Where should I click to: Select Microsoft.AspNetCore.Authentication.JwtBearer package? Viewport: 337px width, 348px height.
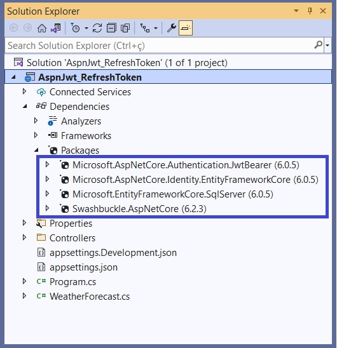pyautogui.click(x=186, y=165)
